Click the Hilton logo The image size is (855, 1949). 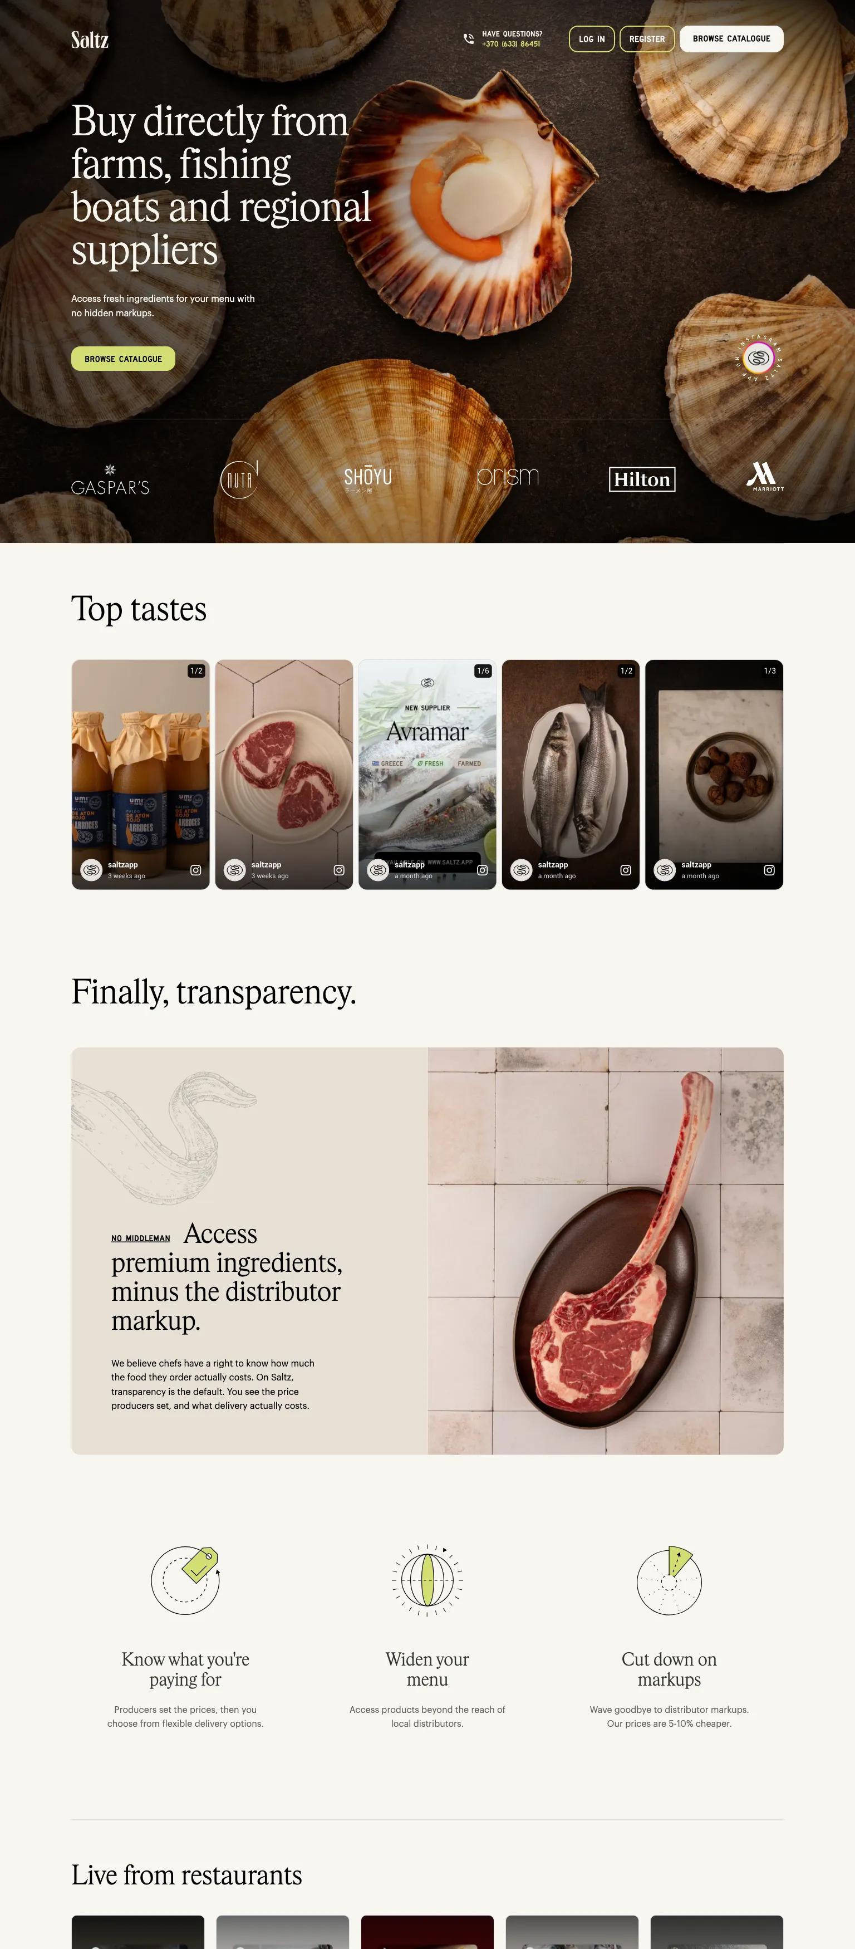[642, 479]
